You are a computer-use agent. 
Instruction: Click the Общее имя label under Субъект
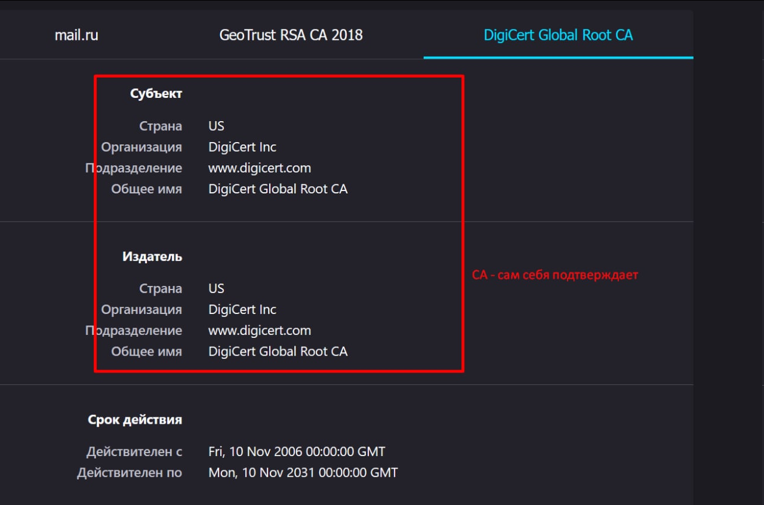[x=146, y=189]
